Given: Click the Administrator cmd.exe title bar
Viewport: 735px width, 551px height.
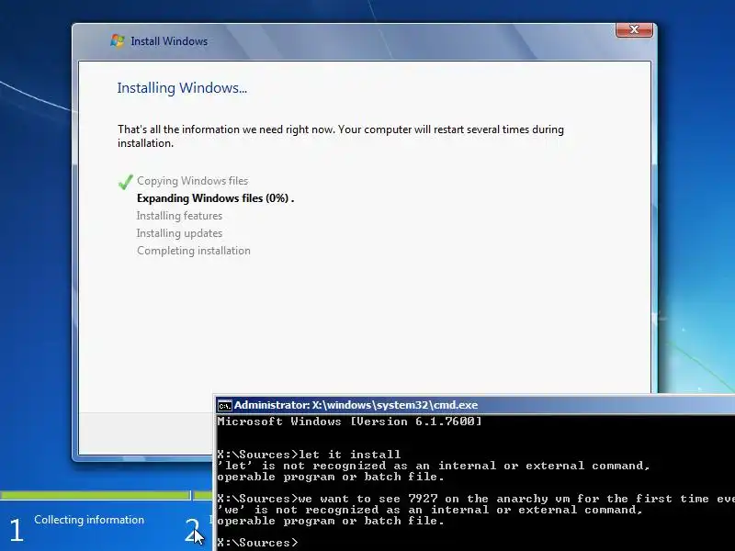Looking at the screenshot, I should [476, 405].
